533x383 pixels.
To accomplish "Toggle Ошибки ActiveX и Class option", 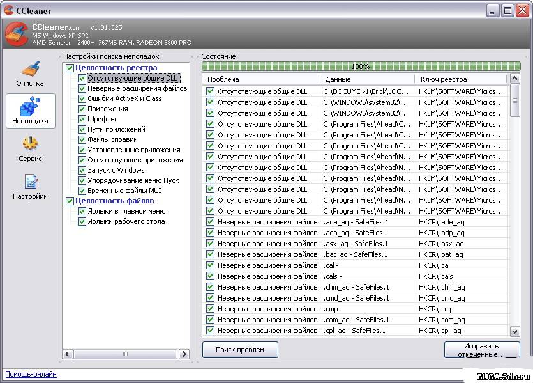I will 82,98.
